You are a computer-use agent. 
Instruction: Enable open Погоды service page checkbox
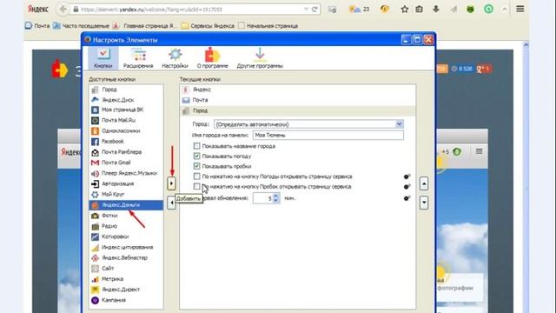[197, 176]
